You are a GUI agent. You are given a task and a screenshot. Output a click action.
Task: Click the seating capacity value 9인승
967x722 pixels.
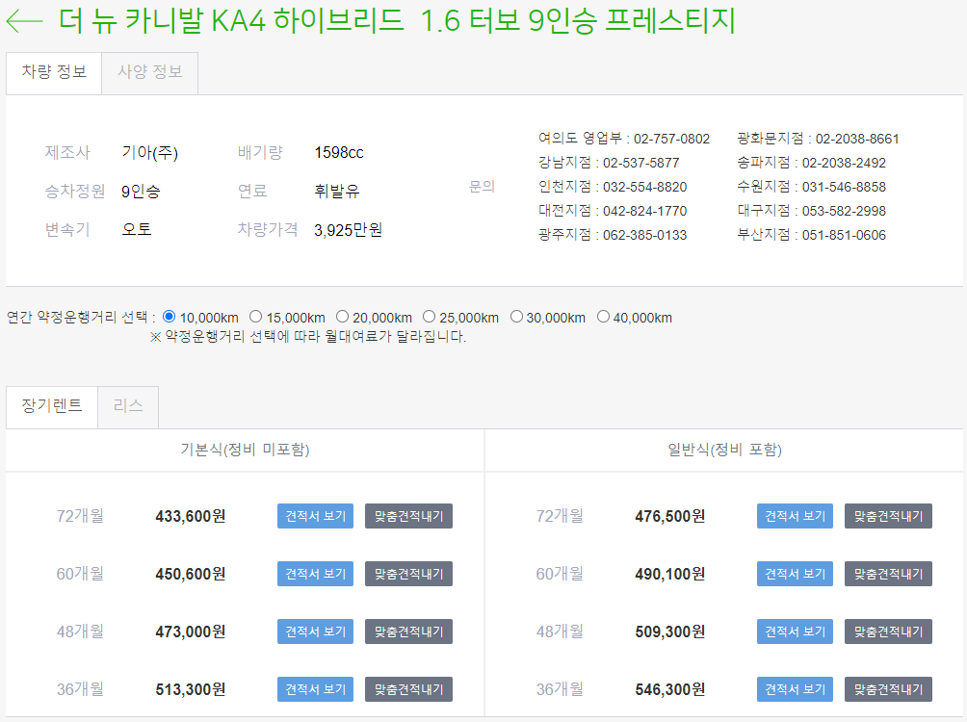[141, 192]
